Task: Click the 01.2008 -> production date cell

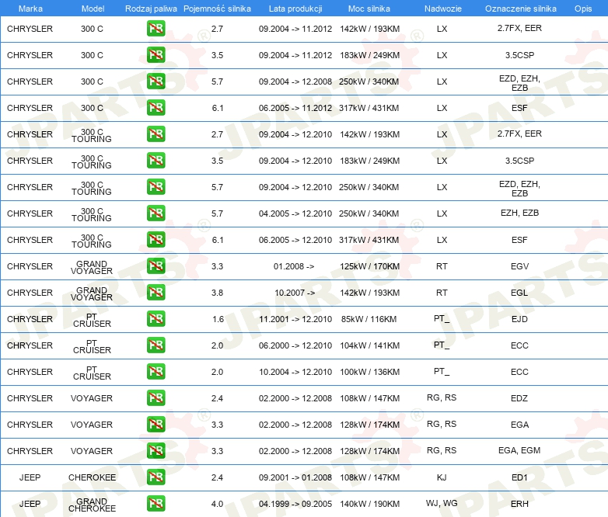Action: click(294, 266)
